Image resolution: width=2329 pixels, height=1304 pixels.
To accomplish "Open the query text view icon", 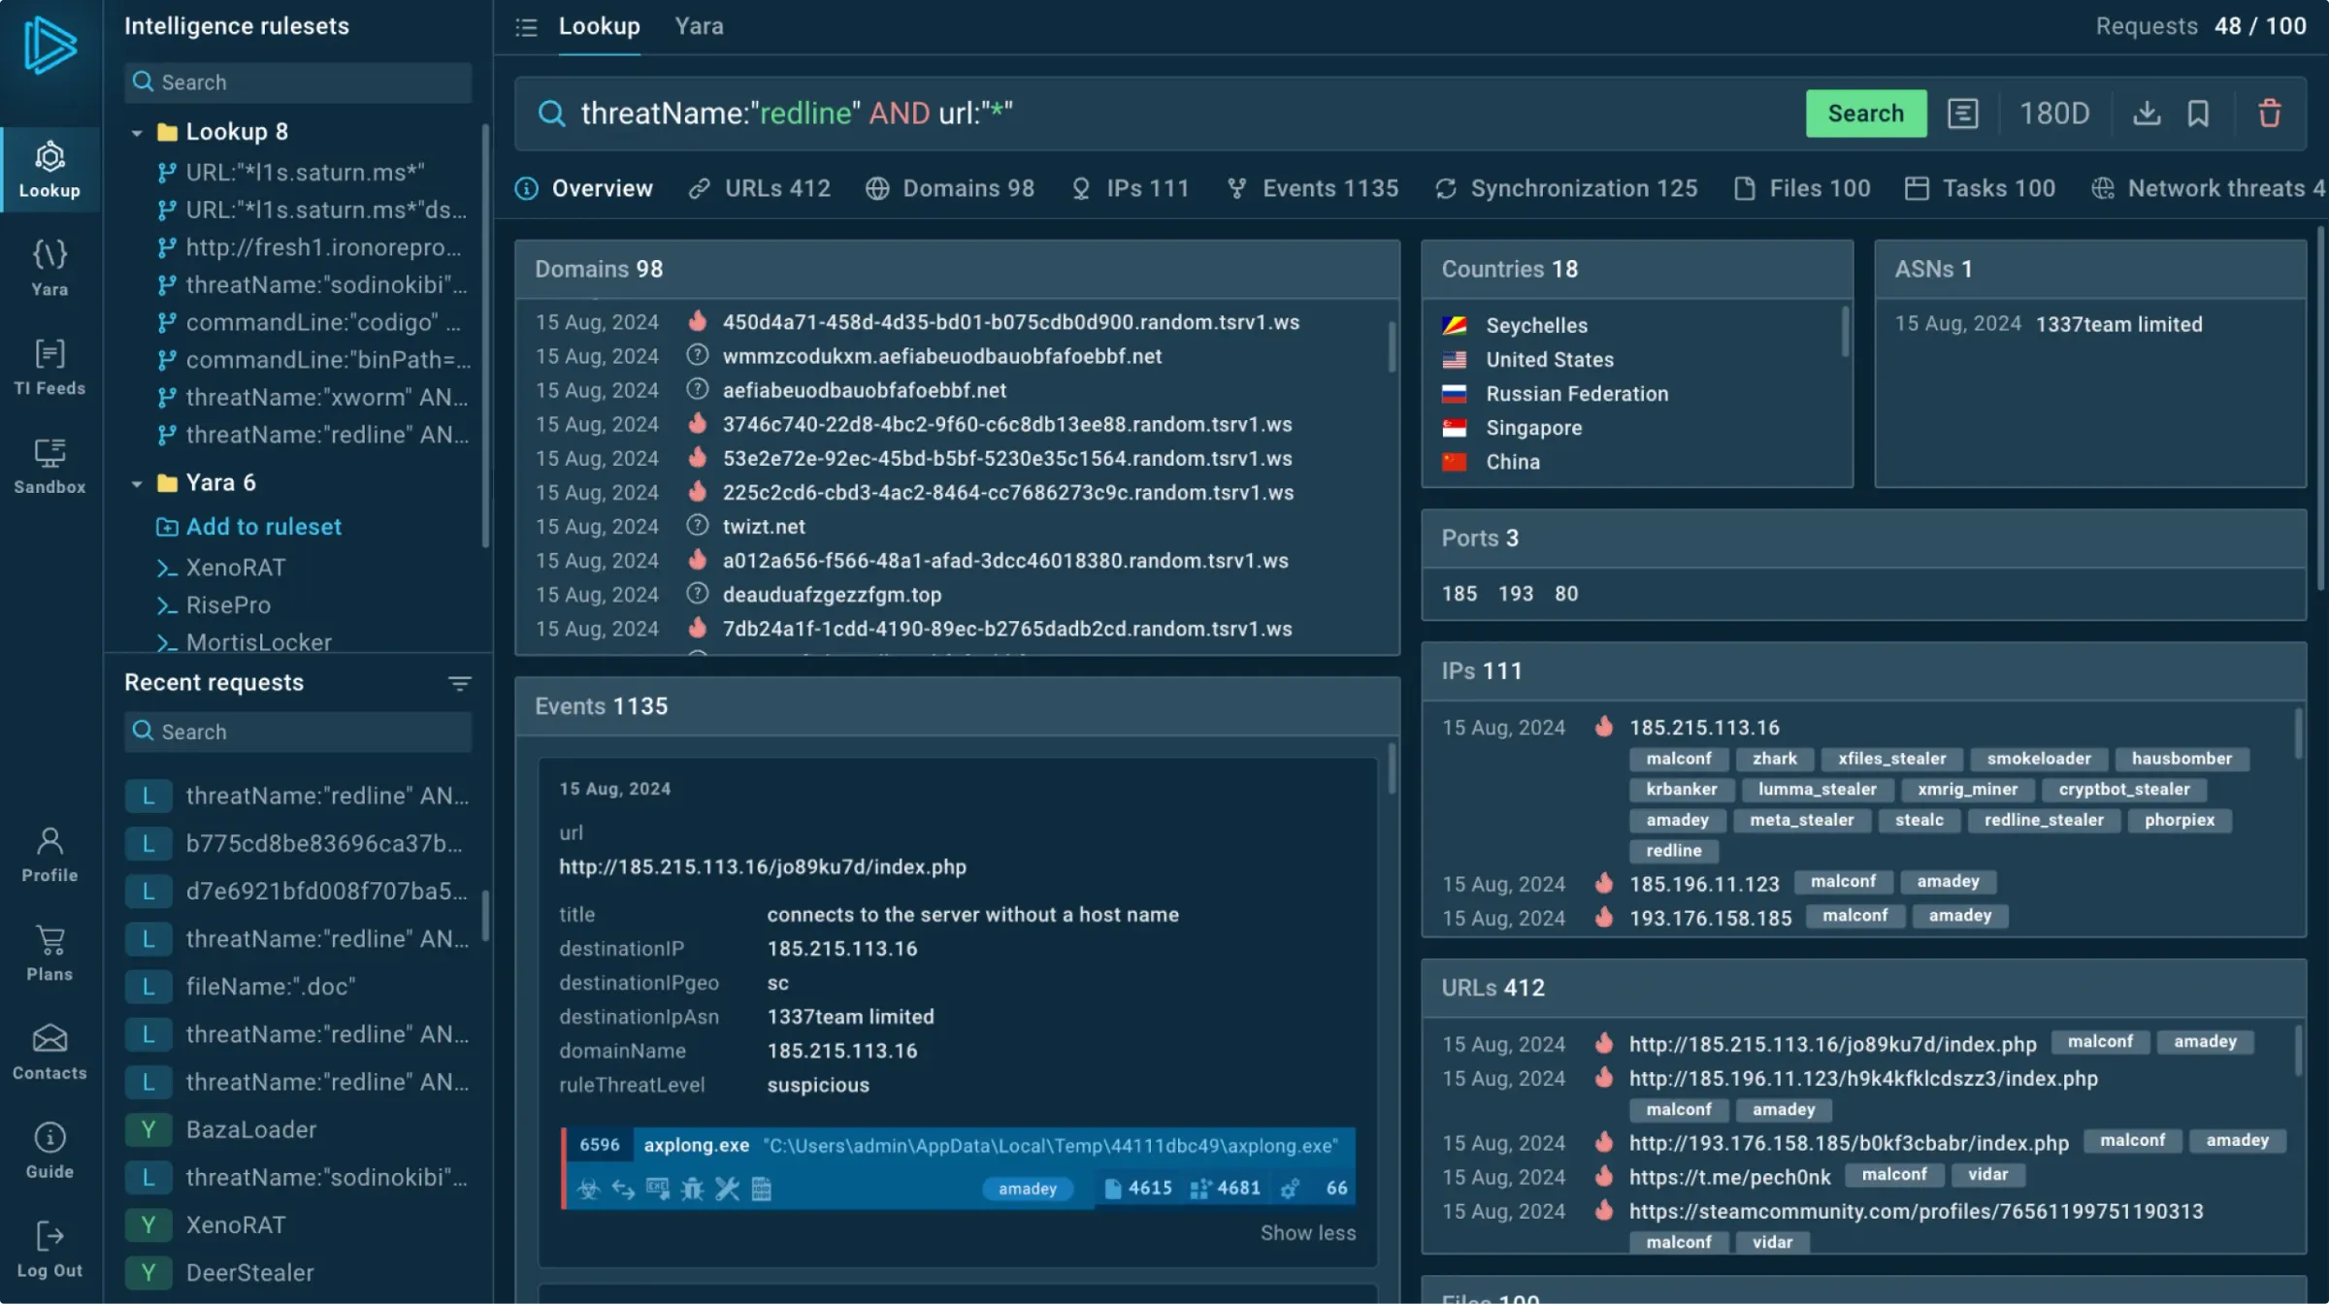I will 1962,114.
